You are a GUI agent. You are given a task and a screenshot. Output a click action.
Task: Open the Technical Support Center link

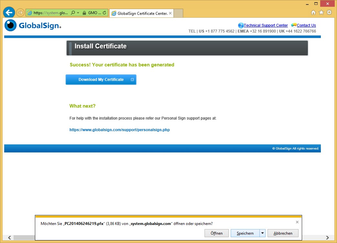pyautogui.click(x=266, y=25)
